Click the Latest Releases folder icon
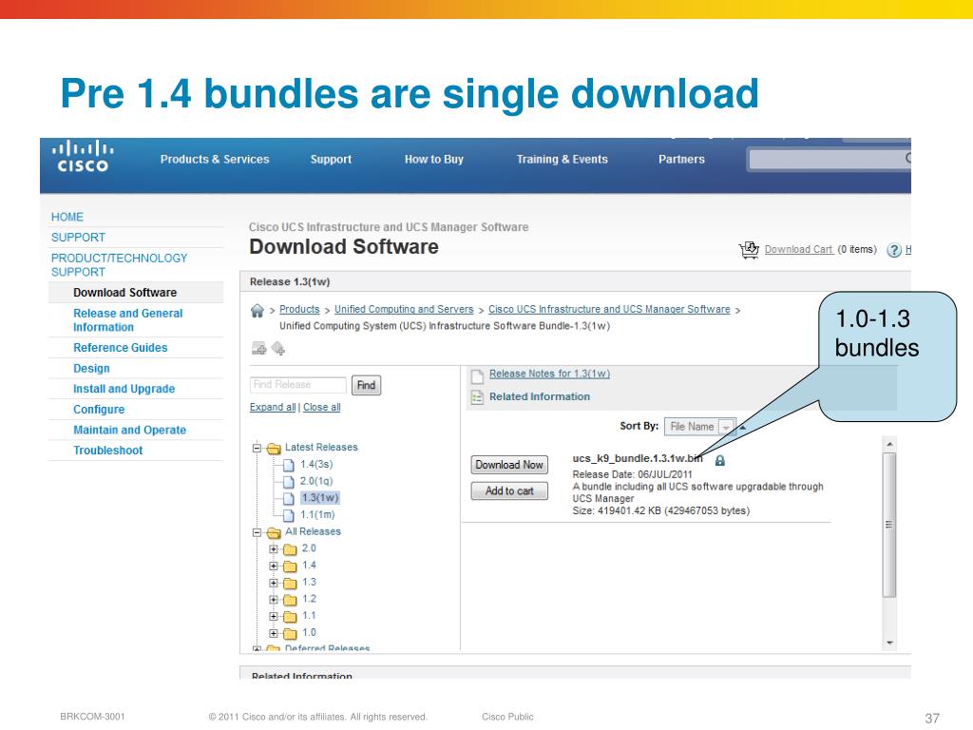This screenshot has width=973, height=730. pos(274,449)
